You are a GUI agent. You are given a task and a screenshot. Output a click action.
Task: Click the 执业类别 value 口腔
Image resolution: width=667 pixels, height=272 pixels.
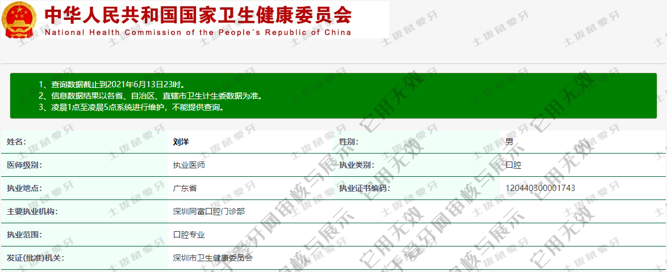pos(513,165)
